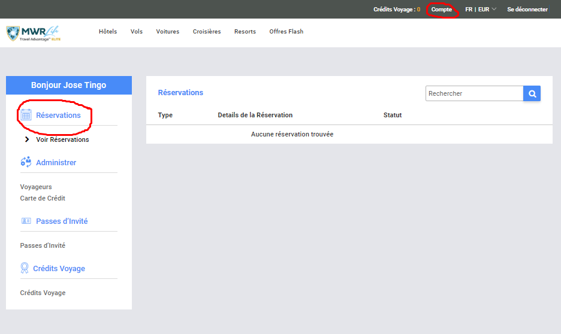Open the grey Passes d'Invité sublink
Viewport: 561px width, 334px height.
click(43, 245)
